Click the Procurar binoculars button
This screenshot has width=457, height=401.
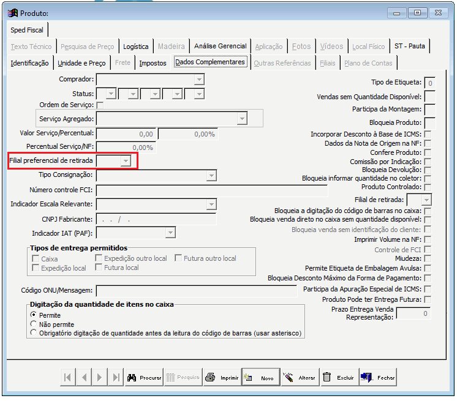click(x=144, y=377)
